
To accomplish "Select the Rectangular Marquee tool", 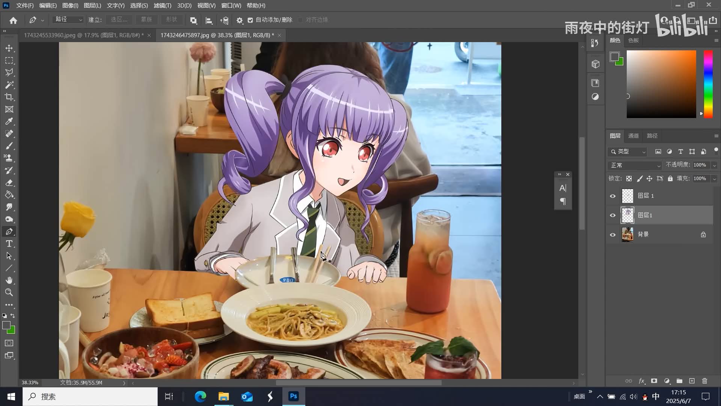I will tap(9, 61).
